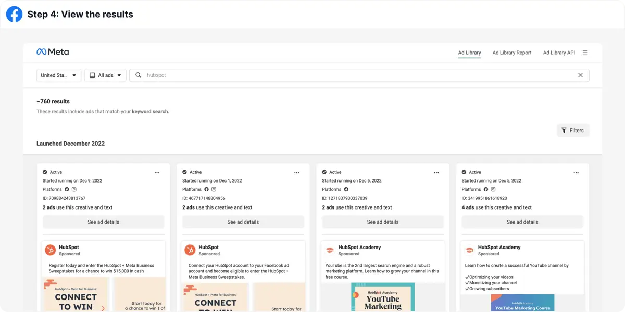The width and height of the screenshot is (625, 312).
Task: Click HubSpot Academy avatar on successful YouTube channel ad
Action: coord(469,251)
